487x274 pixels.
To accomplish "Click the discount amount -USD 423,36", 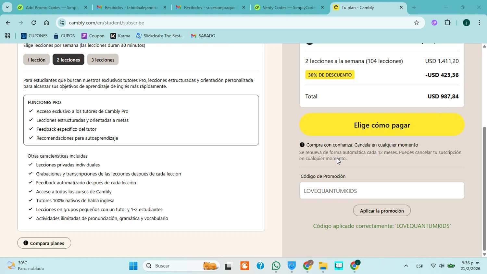I will pos(442,75).
